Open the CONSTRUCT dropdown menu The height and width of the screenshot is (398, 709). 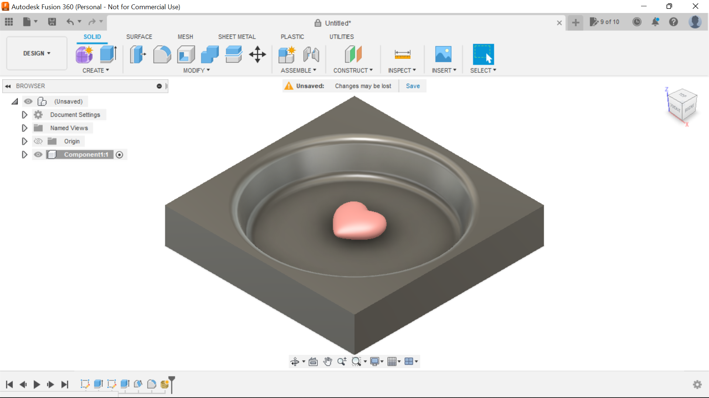353,70
